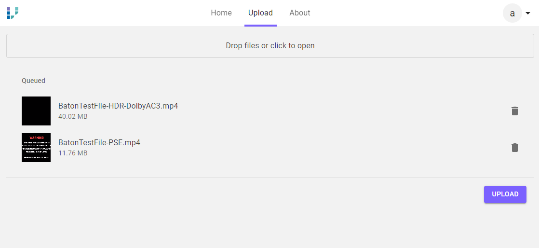539x248 pixels.
Task: Click the 'Drop files or click to open' area
Action: (x=270, y=46)
